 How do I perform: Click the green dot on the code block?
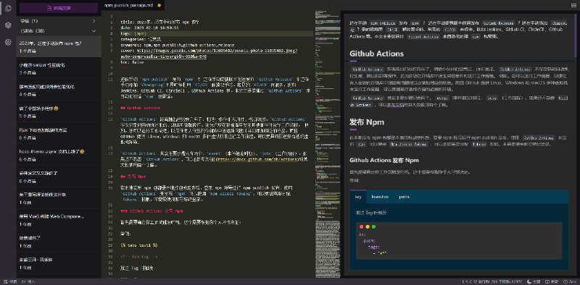pyautogui.click(x=373, y=227)
